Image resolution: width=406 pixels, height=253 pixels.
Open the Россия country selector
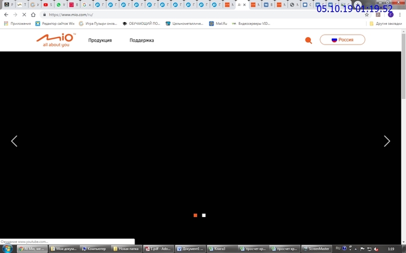(342, 40)
